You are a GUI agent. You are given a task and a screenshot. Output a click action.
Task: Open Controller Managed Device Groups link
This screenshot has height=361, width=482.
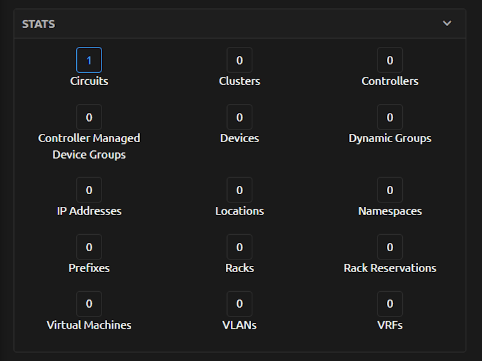pyautogui.click(x=89, y=146)
